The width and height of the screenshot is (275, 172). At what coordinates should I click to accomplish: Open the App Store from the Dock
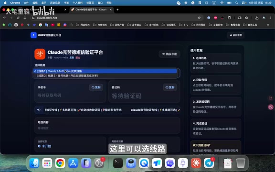(x=73, y=163)
